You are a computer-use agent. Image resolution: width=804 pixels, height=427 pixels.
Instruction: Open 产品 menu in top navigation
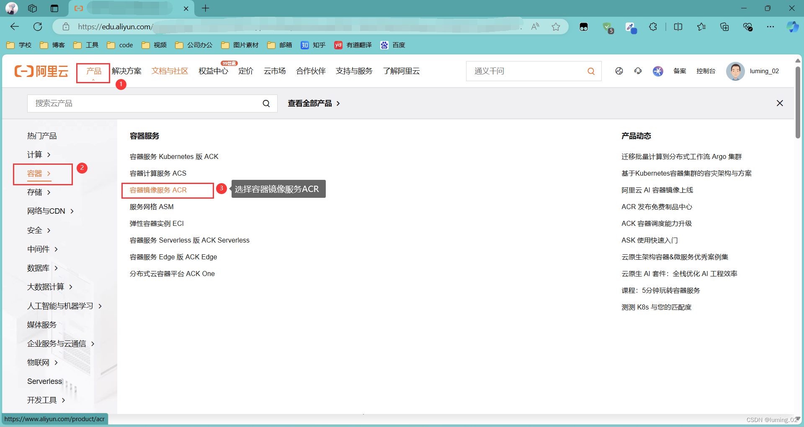point(94,71)
